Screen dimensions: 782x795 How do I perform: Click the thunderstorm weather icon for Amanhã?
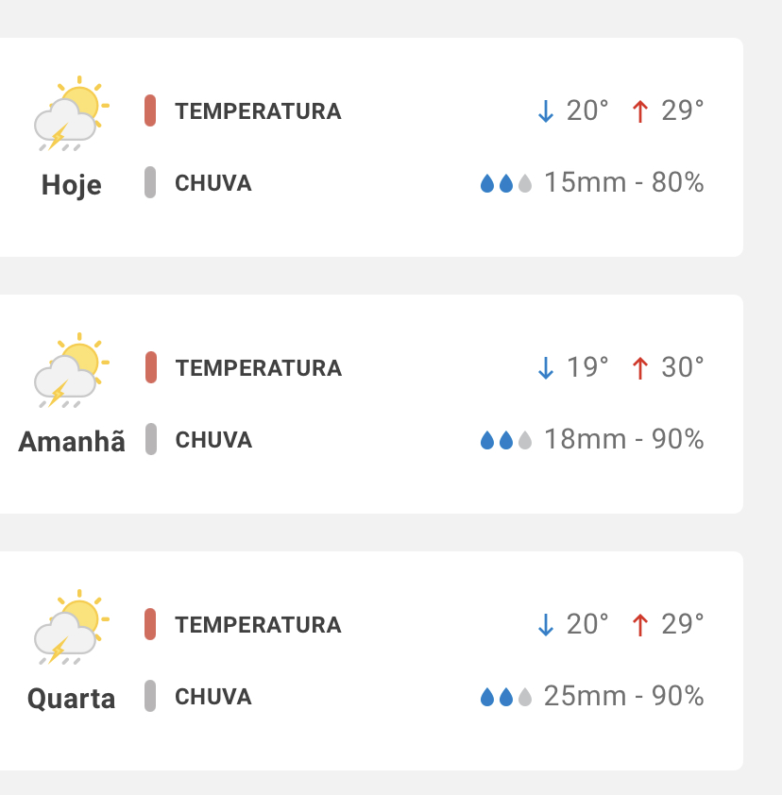point(72,371)
